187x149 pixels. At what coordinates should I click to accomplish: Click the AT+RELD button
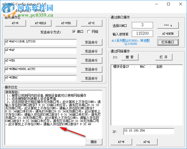click(41, 23)
